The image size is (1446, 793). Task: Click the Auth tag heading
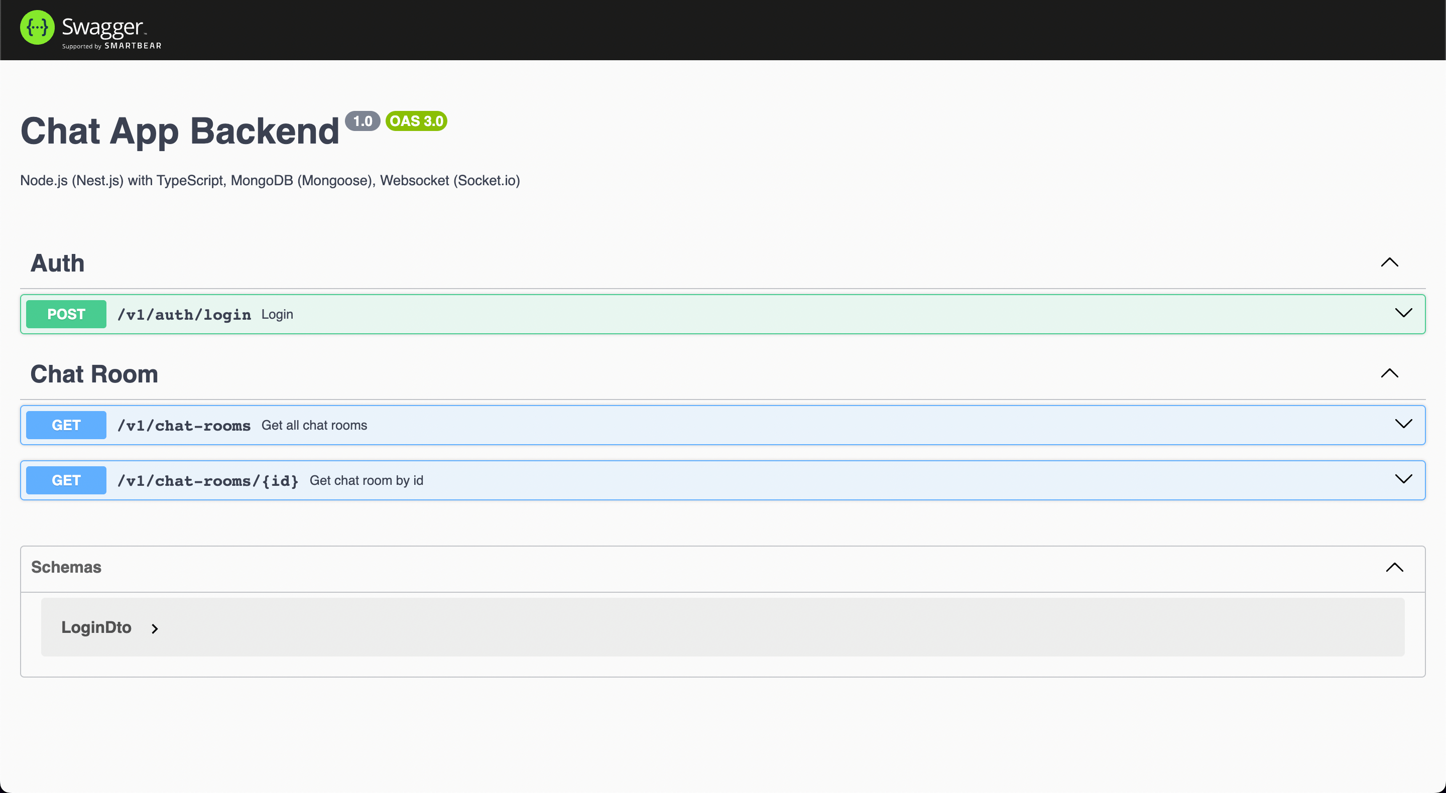[57, 263]
